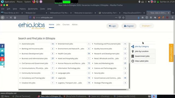Open page actions three-dots icon

pyautogui.click(x=116, y=17)
